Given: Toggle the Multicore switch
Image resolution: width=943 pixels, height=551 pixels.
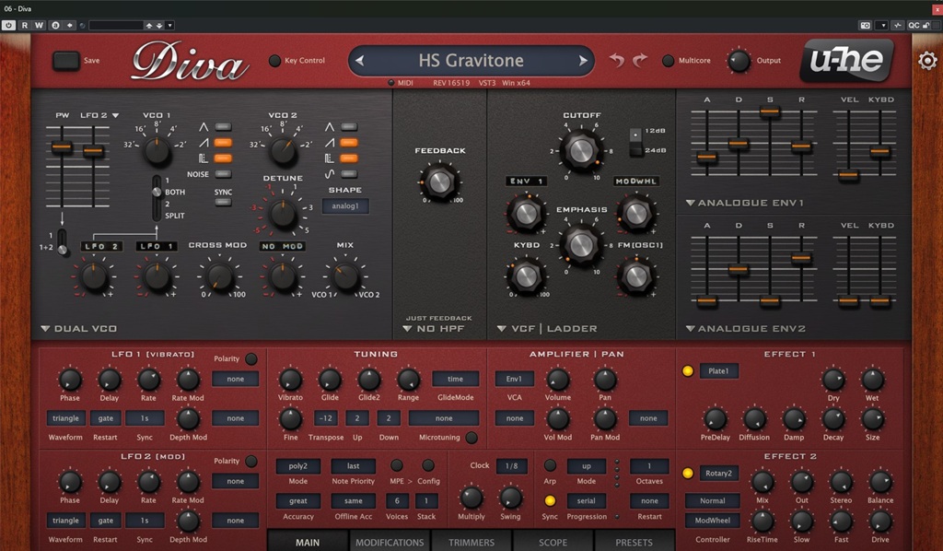Looking at the screenshot, I should tap(668, 60).
